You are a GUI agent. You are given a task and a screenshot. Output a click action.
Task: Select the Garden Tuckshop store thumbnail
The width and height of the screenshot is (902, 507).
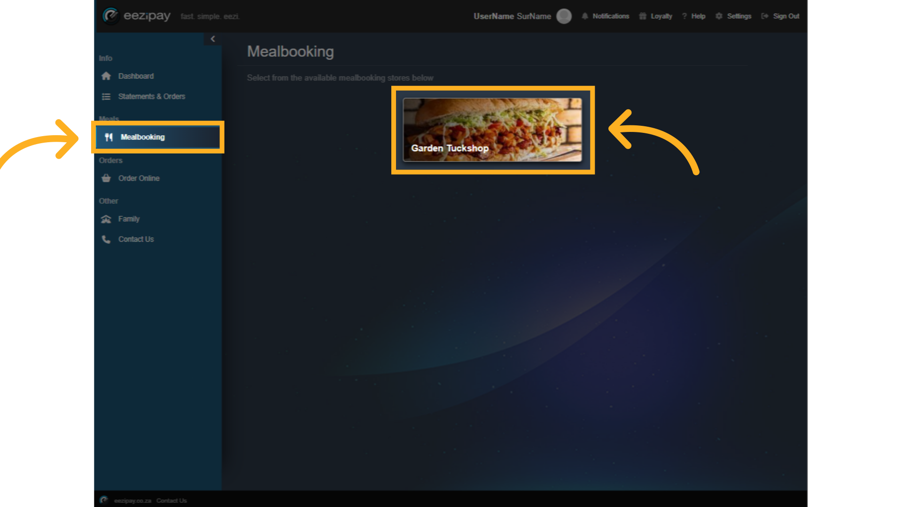click(x=492, y=130)
